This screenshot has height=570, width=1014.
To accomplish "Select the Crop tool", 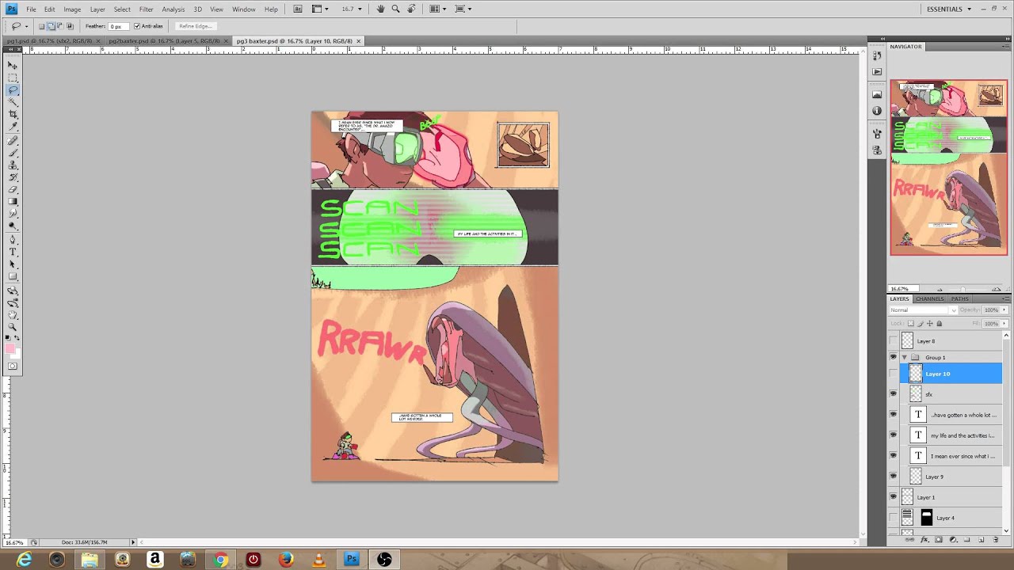I will pyautogui.click(x=13, y=115).
